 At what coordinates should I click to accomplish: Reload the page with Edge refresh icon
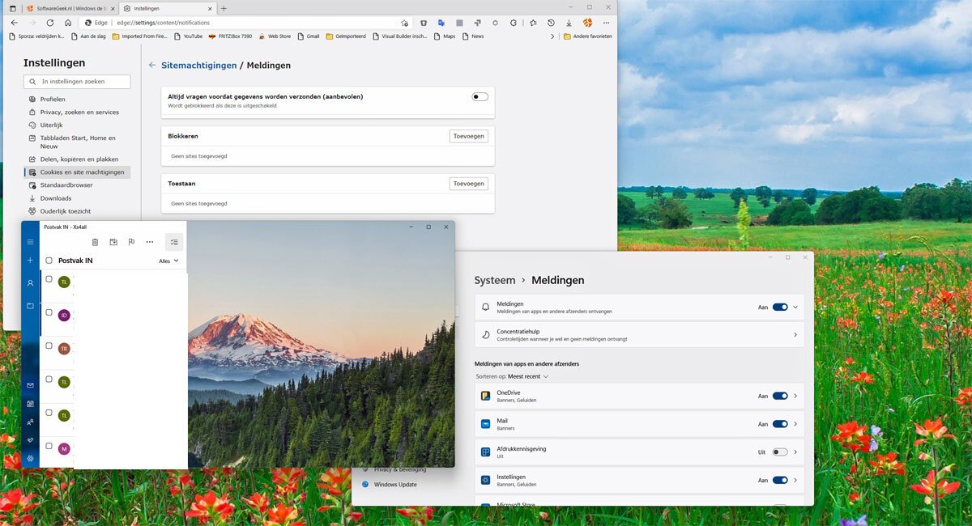tap(50, 23)
